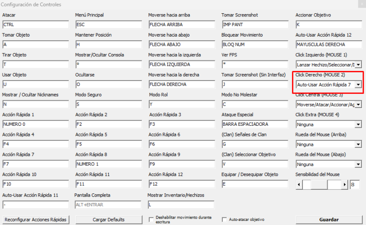Click the Ataque Especial key field
This screenshot has width=366, height=225.
[x=254, y=124]
